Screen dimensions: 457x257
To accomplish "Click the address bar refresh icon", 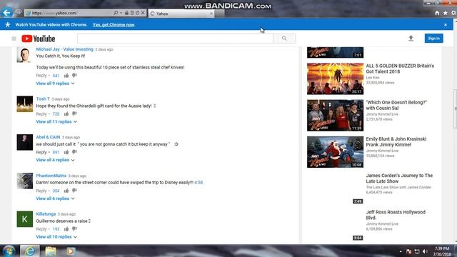I will (x=137, y=13).
